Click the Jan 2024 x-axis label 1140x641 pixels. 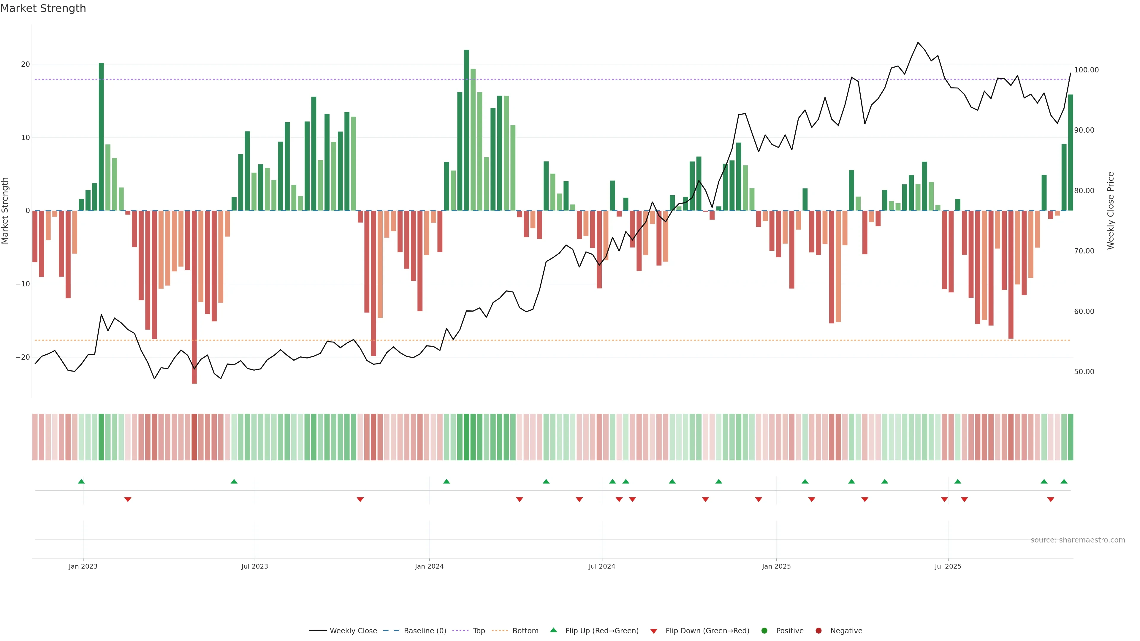pos(429,566)
